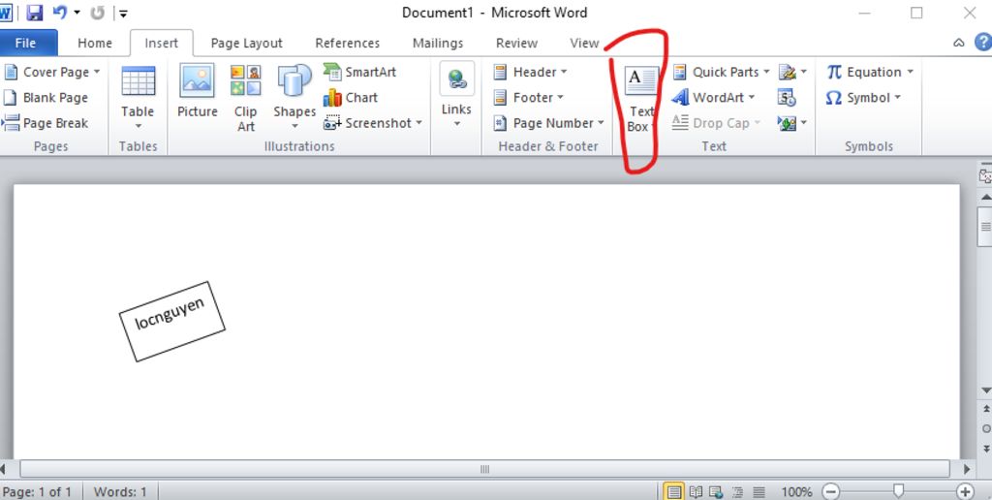Click the Word application icon in title bar

[x=5, y=12]
